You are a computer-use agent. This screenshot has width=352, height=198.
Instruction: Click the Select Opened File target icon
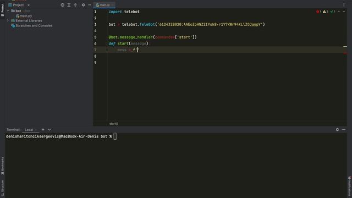[x=62, y=5]
